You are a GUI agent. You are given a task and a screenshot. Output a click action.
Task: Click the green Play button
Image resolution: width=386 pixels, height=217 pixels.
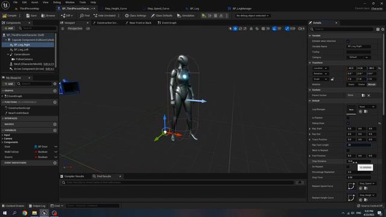[204, 16]
